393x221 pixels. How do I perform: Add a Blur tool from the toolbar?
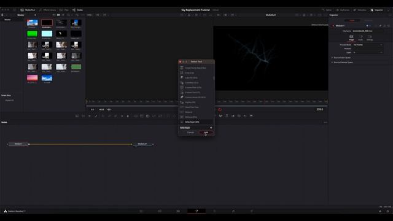[128, 116]
